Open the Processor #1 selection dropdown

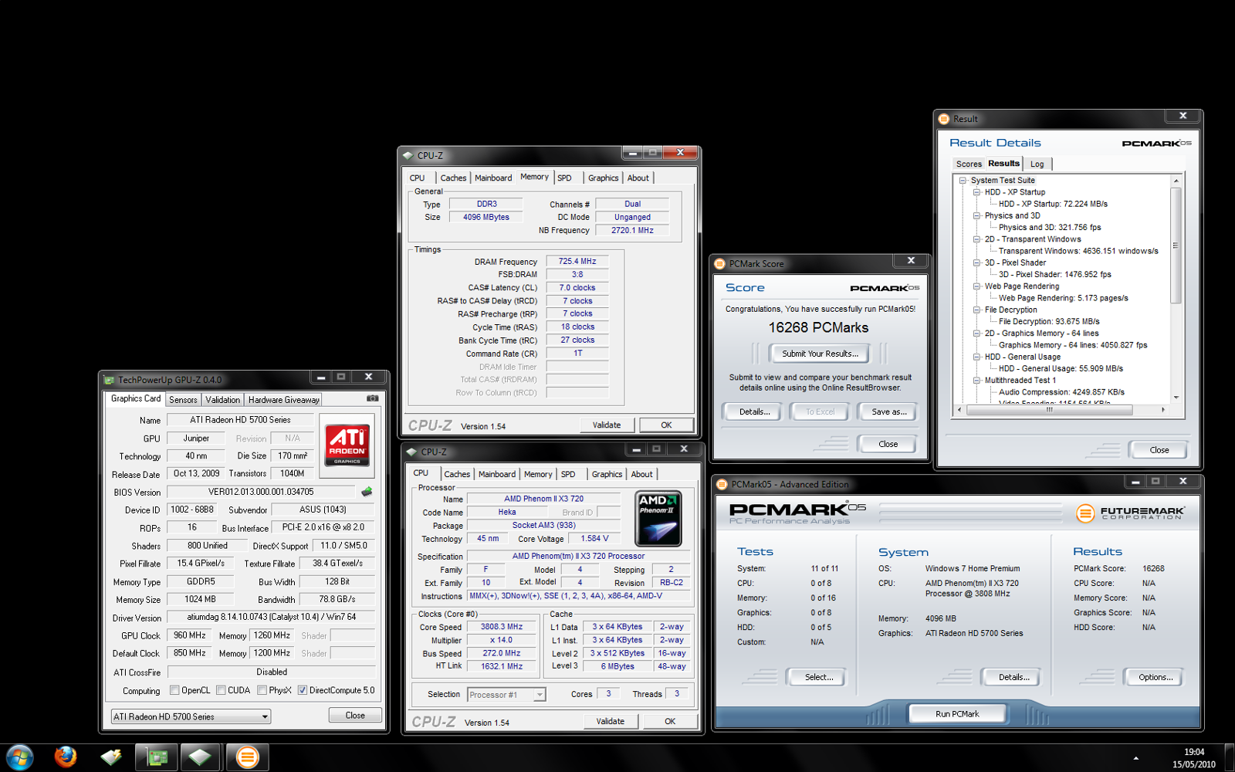506,695
